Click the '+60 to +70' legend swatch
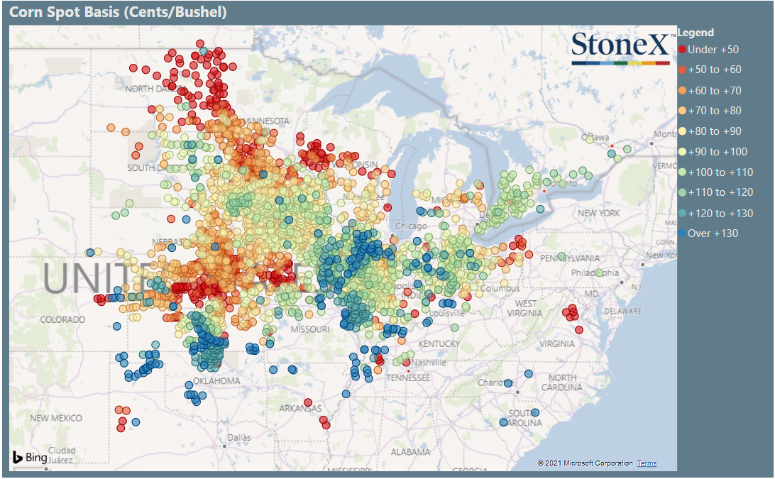 pos(682,90)
